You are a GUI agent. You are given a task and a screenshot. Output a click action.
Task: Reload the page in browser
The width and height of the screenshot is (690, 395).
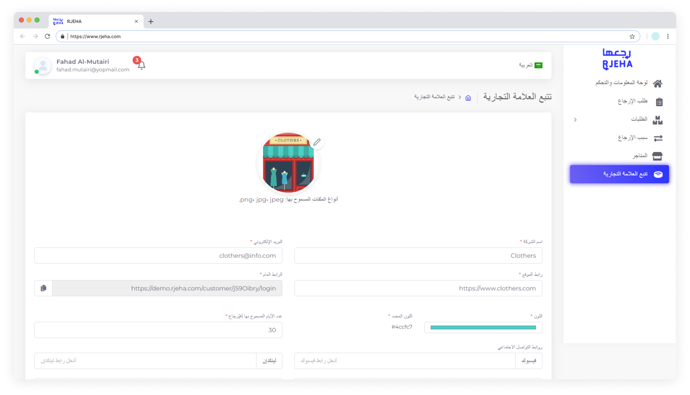(x=47, y=36)
